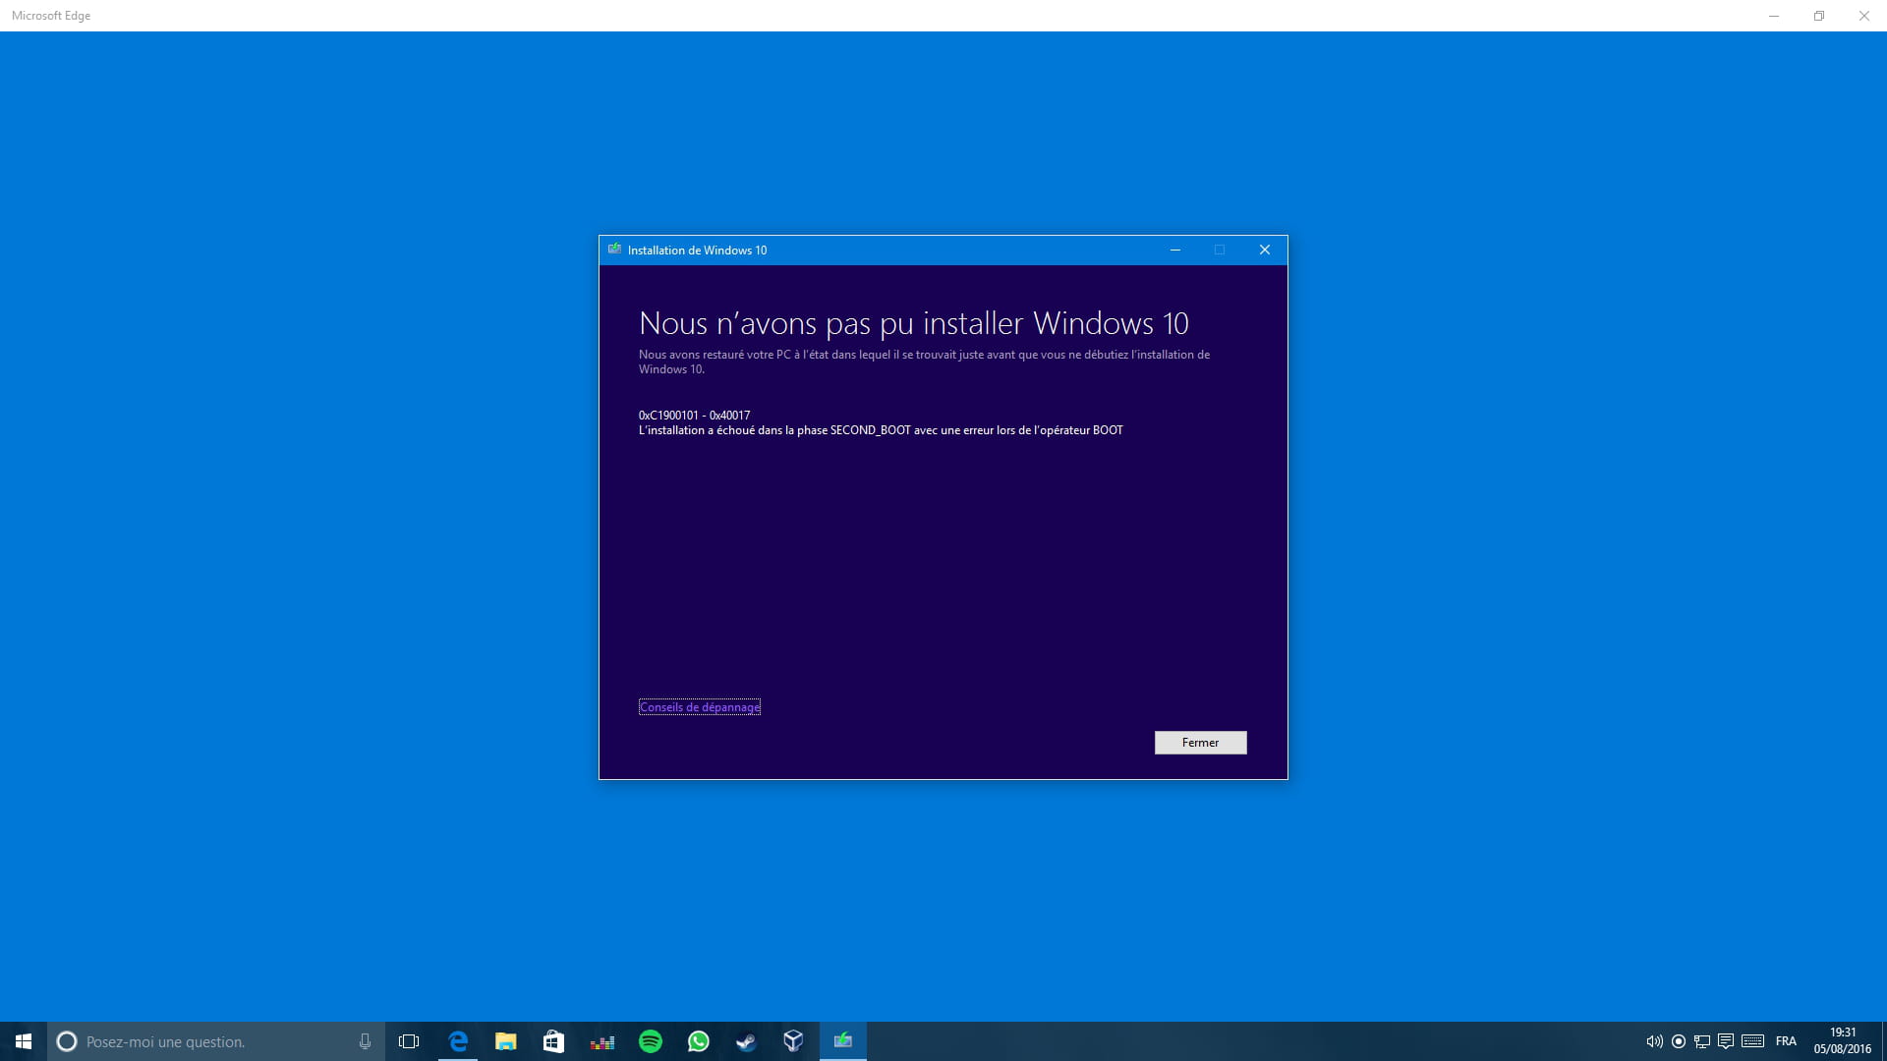
Task: Open Action Center notifications icon
Action: 1725,1041
